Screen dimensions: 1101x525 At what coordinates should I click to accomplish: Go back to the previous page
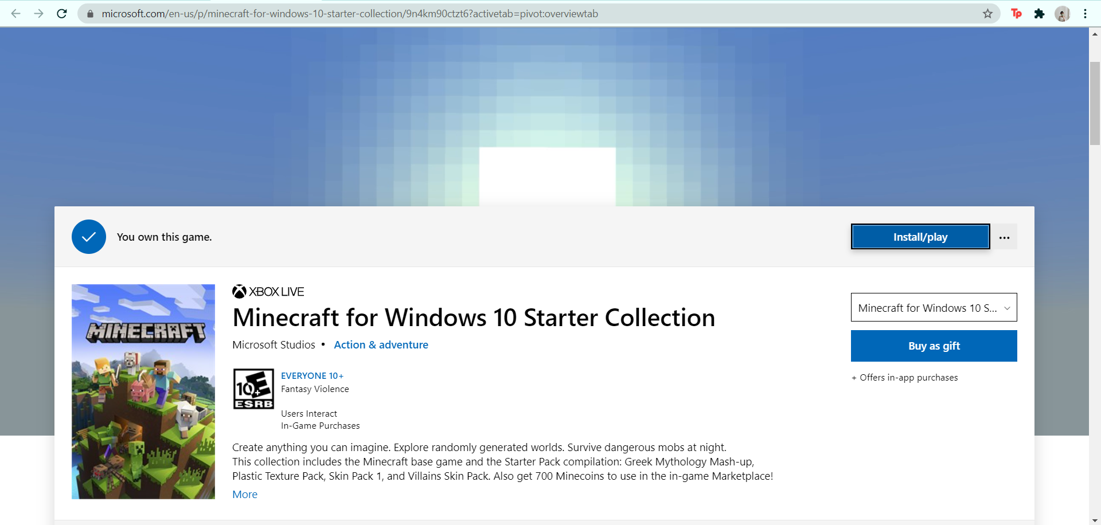click(15, 13)
